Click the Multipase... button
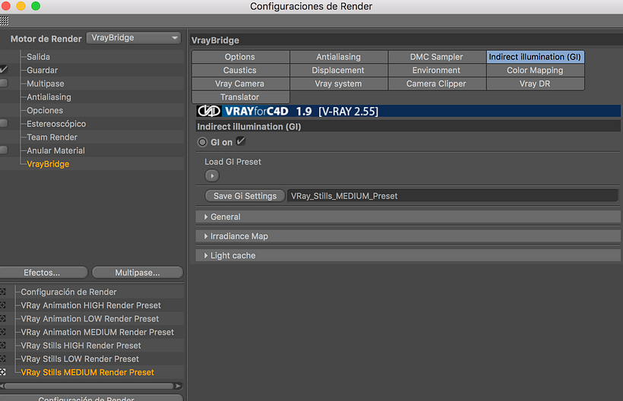Viewport: 623px width, 401px height. [x=138, y=273]
